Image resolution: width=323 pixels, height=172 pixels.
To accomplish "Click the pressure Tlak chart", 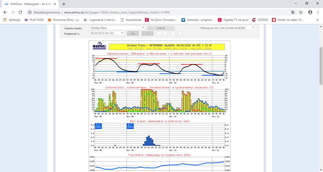I will (x=160, y=164).
